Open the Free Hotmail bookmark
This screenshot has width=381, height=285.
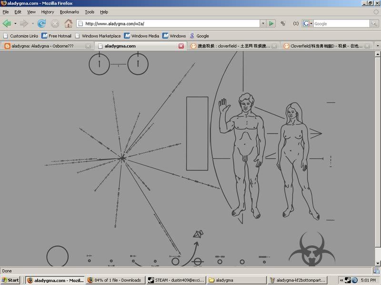click(x=56, y=36)
